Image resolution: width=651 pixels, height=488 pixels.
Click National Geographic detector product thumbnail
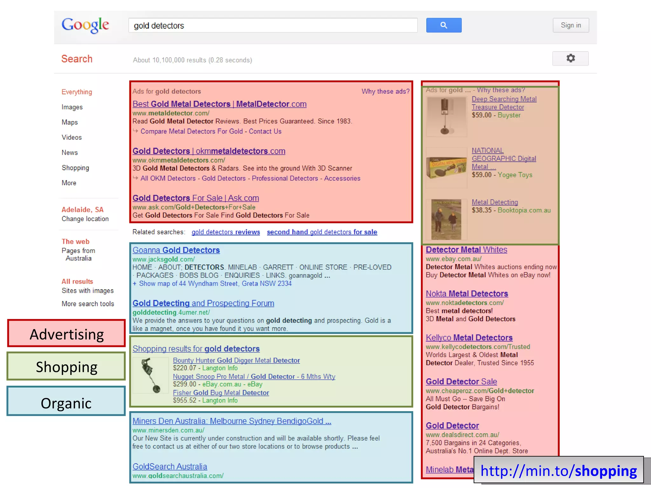447,168
